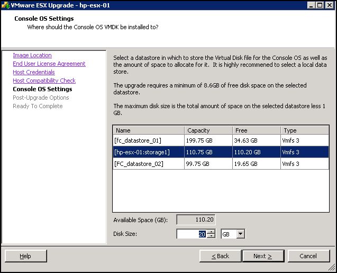Go to End User License Agreement step
The height and width of the screenshot is (273, 337).
(49, 64)
